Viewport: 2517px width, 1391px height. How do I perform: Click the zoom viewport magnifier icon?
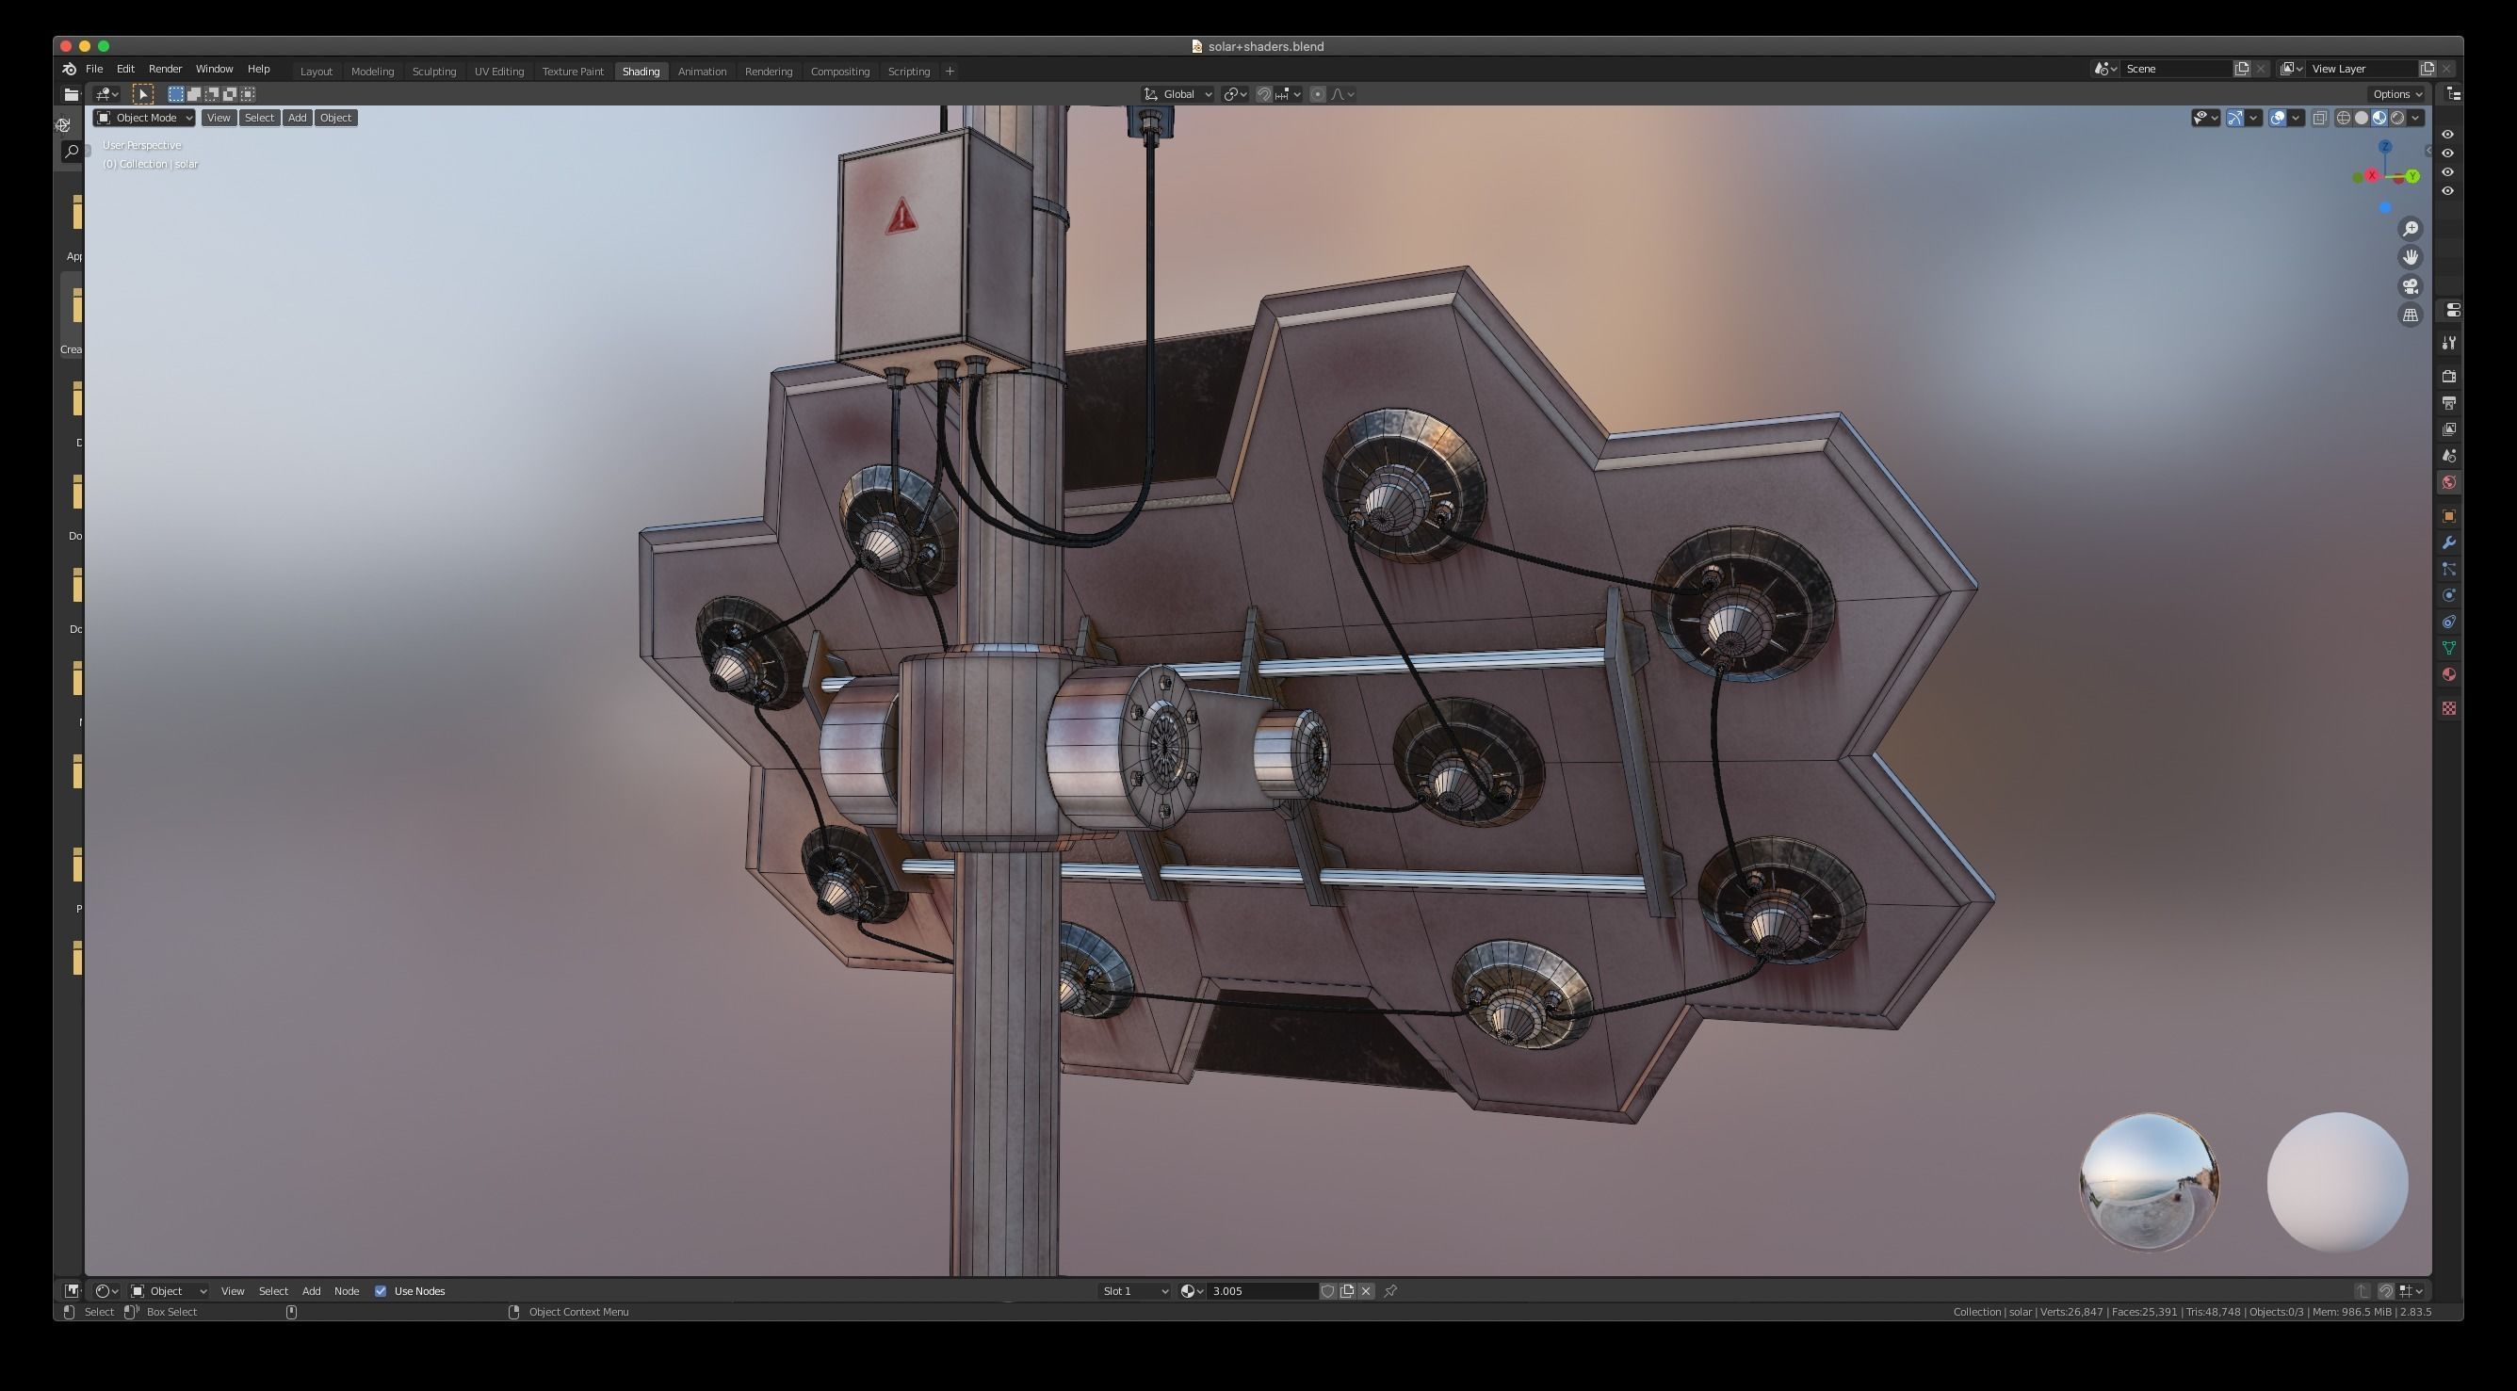2411,229
